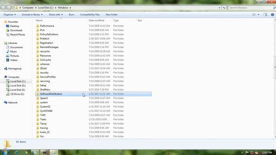Viewport: 276px width, 155px height.
Task: Click the Burn toolbar button
Action: tap(72, 15)
